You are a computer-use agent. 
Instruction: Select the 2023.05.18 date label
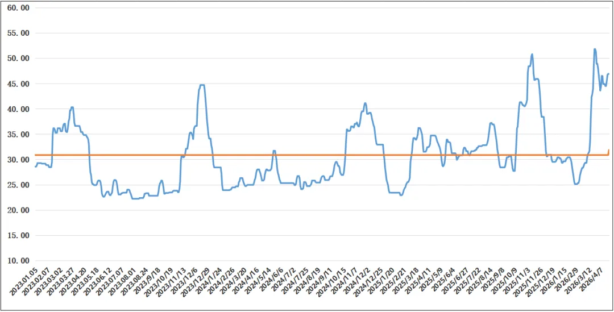pos(84,281)
